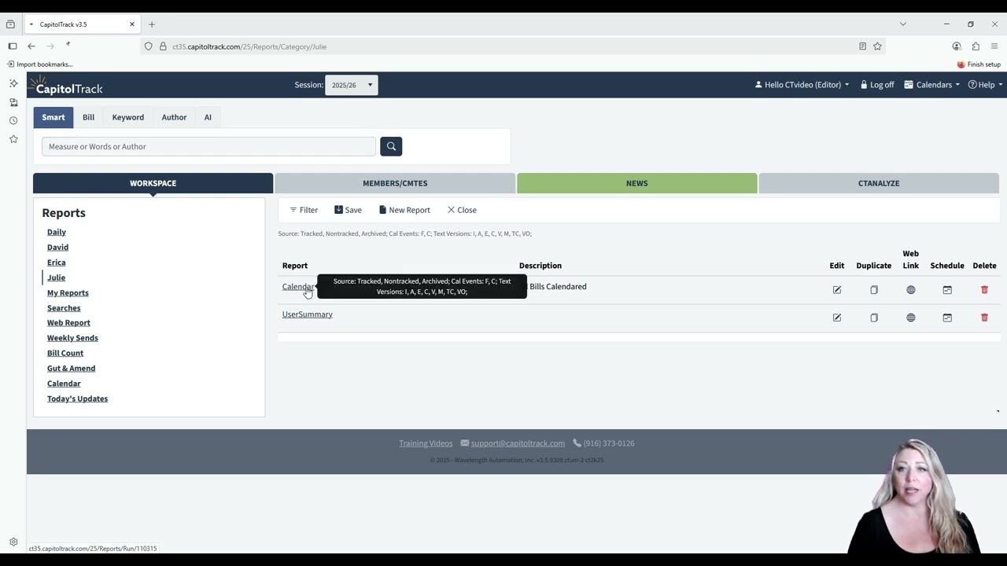
Task: Open the Training Videos link
Action: [x=426, y=443]
